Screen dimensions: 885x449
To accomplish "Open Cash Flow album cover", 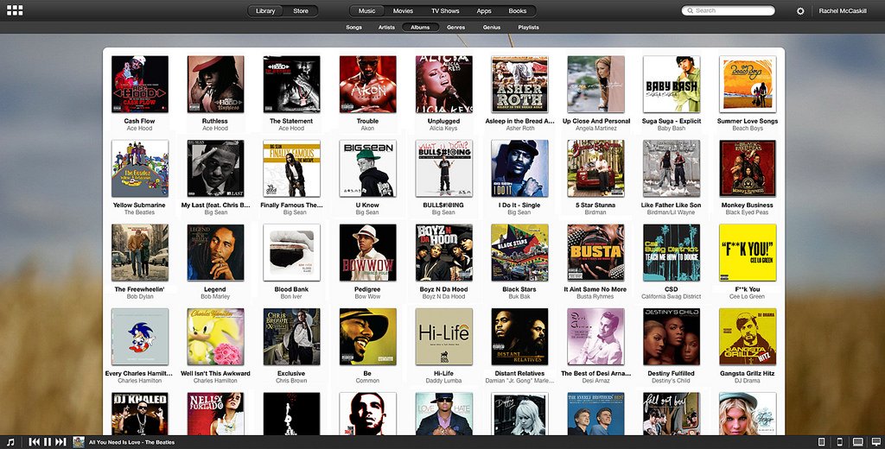I will click(140, 84).
